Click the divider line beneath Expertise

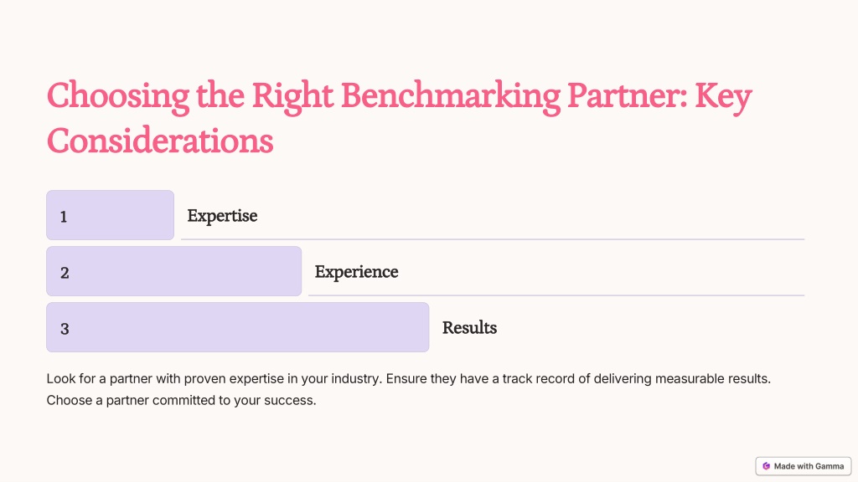click(493, 239)
